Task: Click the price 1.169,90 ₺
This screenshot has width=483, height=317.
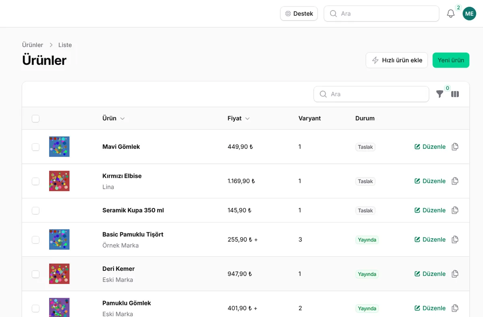Action: (241, 181)
